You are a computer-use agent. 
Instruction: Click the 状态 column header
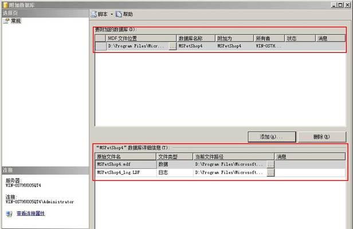[300, 38]
